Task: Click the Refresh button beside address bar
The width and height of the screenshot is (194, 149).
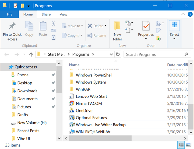Action: tap(118, 54)
